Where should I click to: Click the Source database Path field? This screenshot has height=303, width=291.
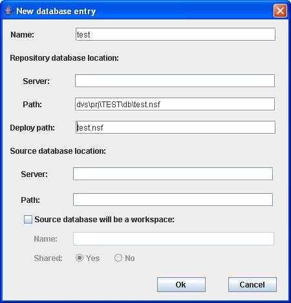173,200
